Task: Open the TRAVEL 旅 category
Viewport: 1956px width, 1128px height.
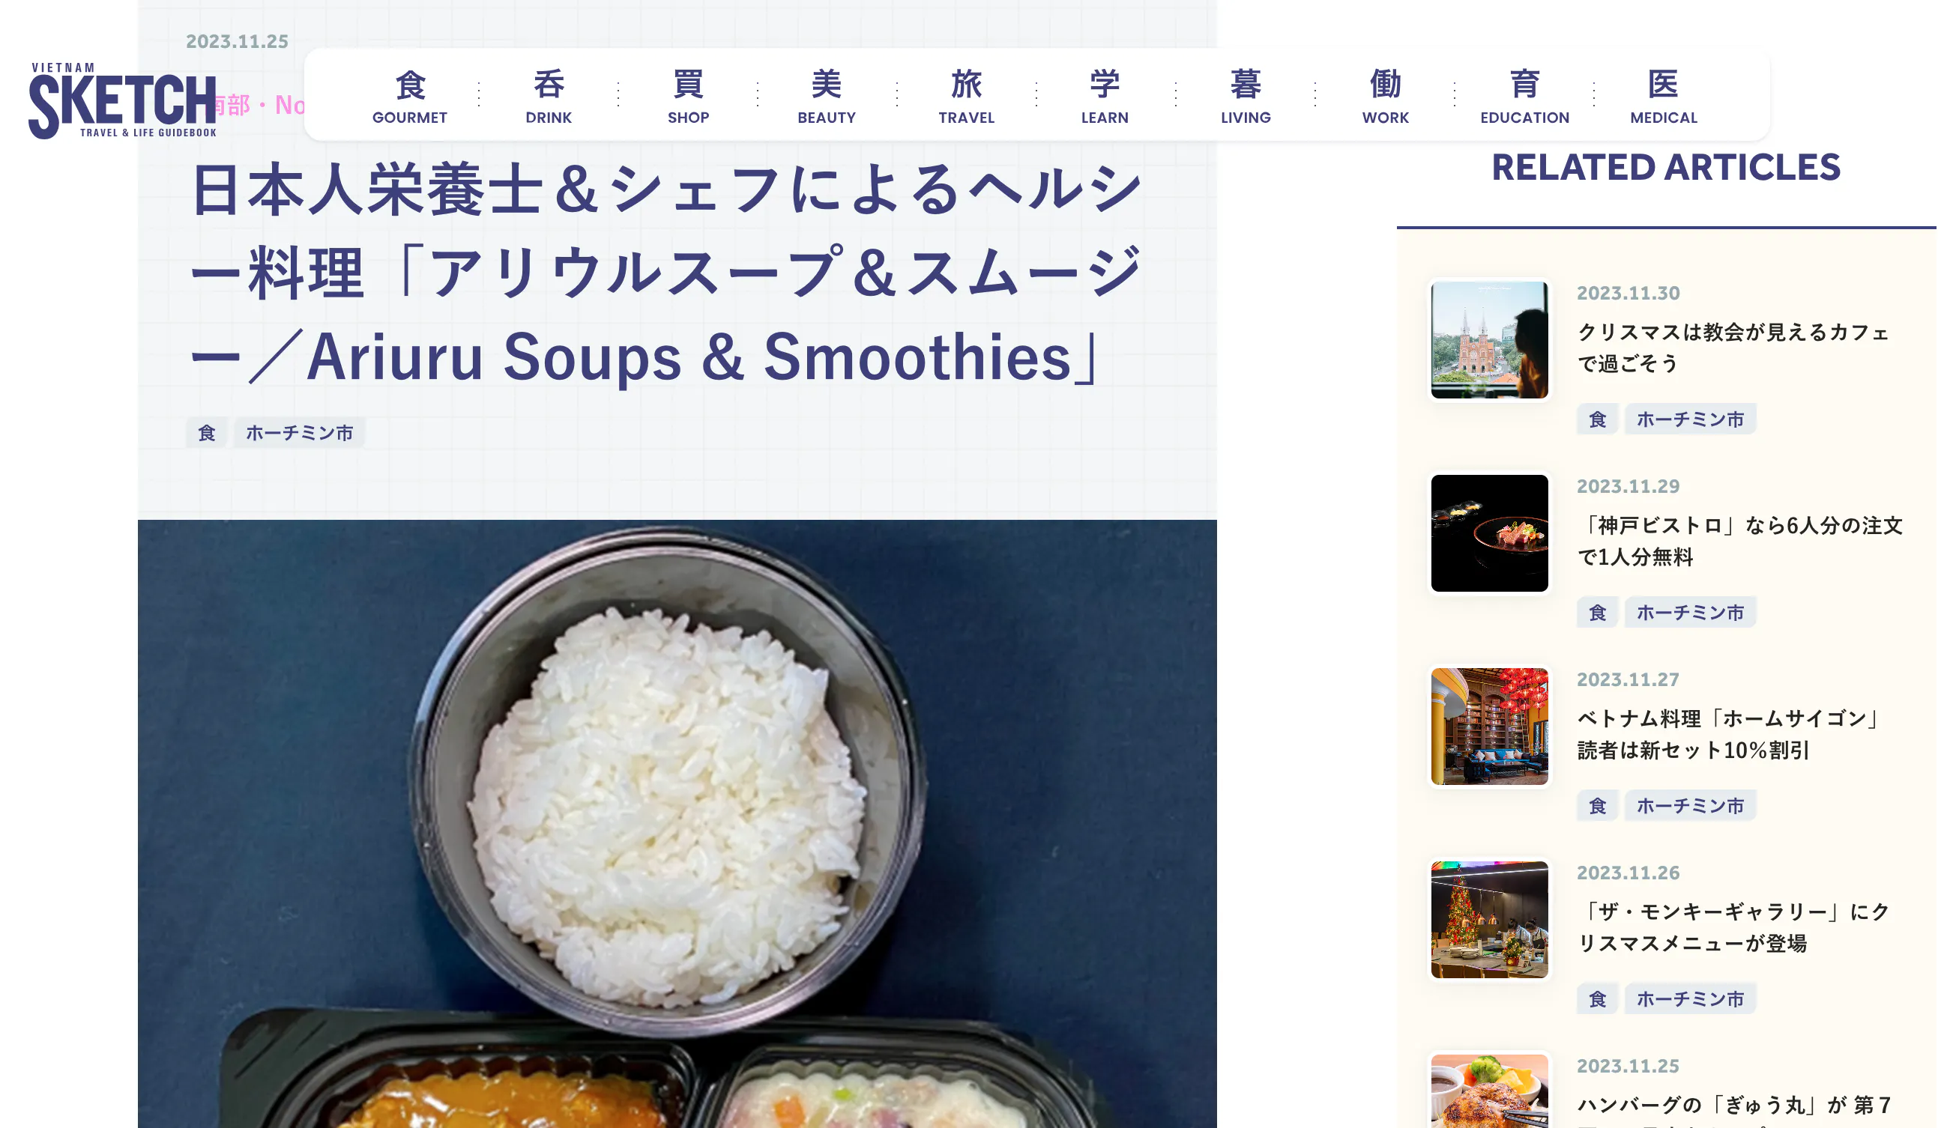Action: click(966, 96)
